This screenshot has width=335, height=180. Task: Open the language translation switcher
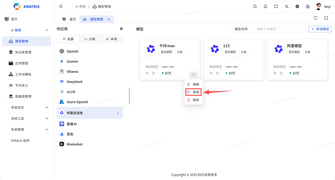tap(287, 7)
